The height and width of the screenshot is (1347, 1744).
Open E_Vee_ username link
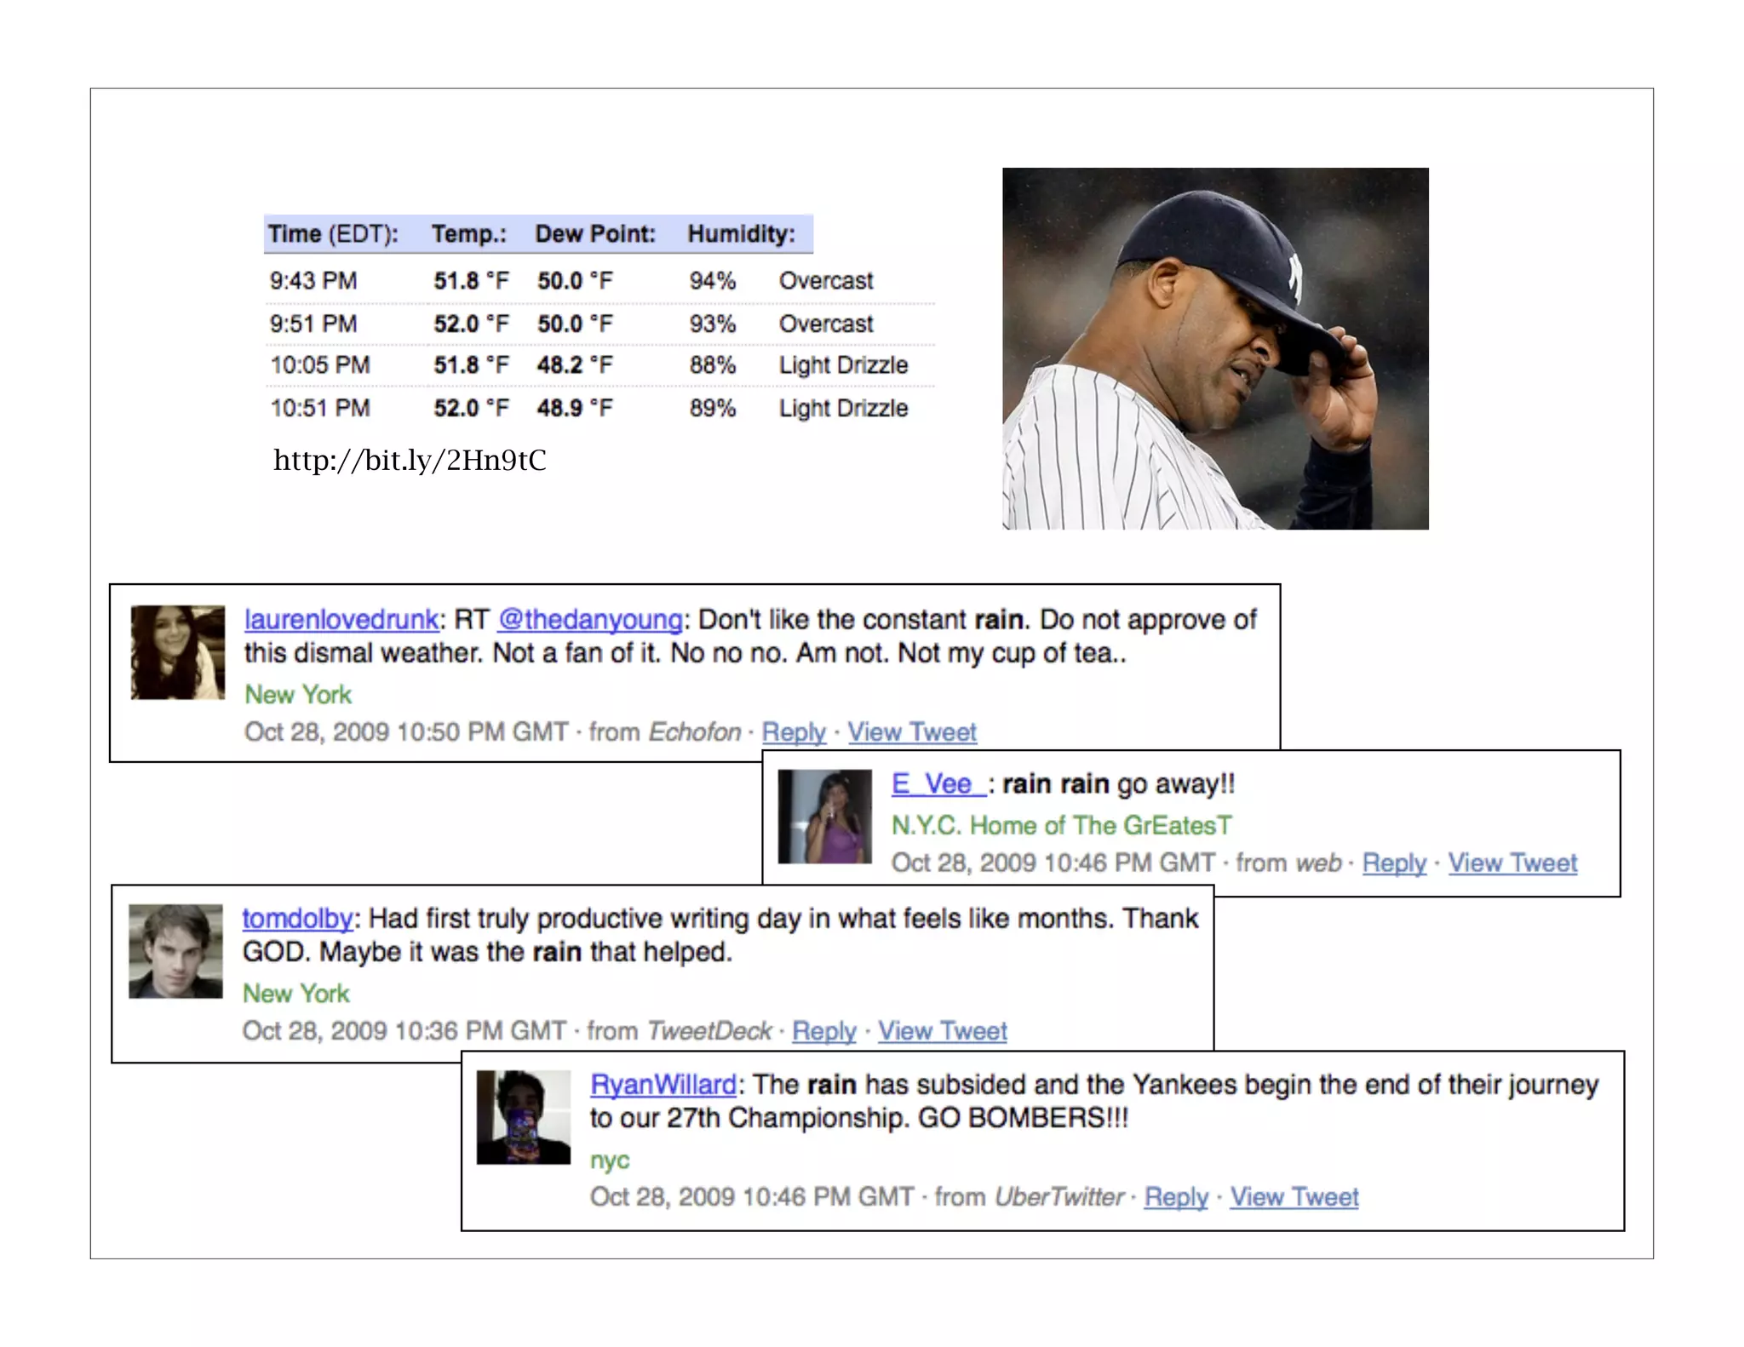click(938, 783)
